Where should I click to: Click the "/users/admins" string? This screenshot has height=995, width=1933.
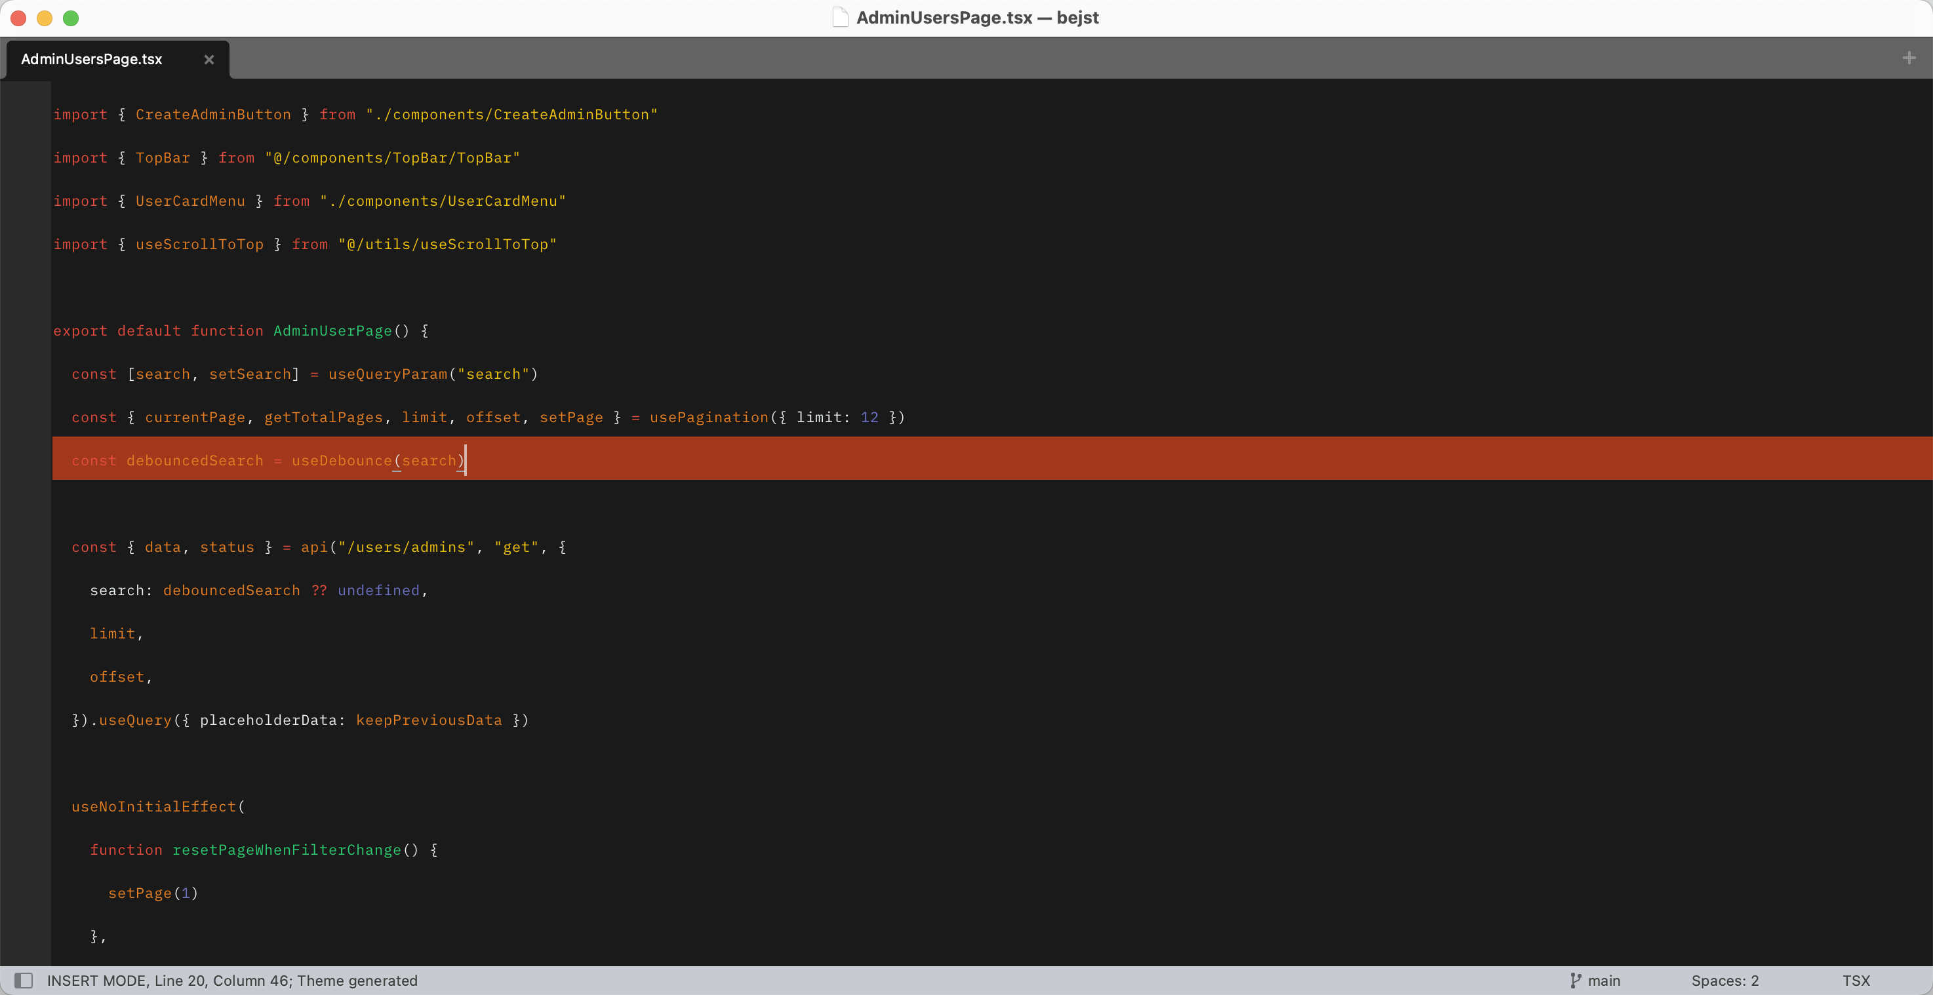406,548
